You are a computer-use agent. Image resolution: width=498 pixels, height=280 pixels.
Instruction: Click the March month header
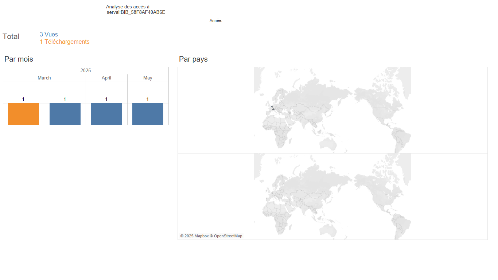[x=44, y=78]
